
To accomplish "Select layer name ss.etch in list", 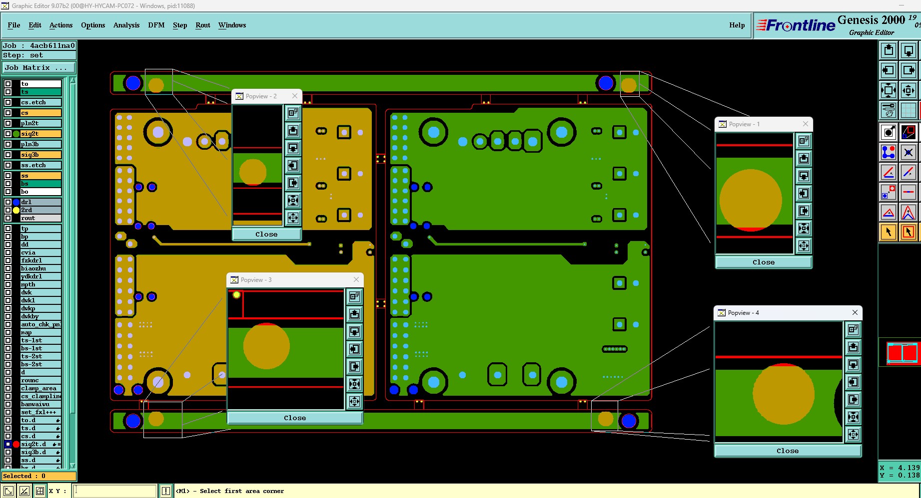I will (40, 165).
